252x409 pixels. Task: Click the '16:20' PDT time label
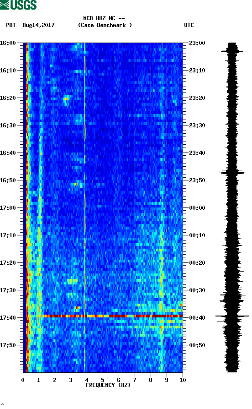pyautogui.click(x=8, y=98)
